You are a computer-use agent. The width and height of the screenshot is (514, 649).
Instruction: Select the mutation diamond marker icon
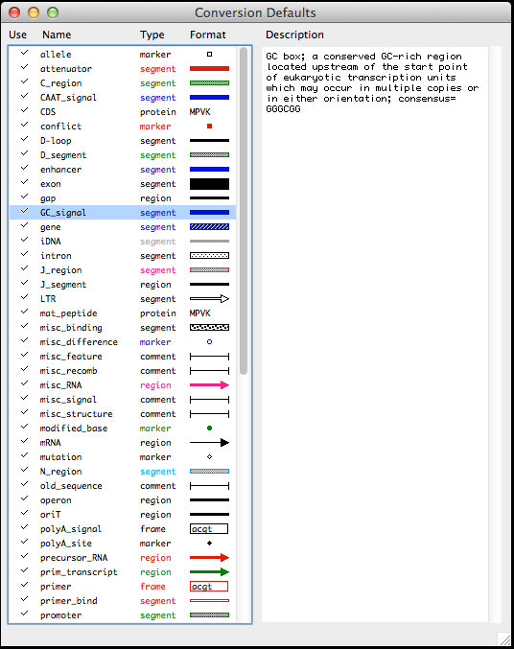click(x=210, y=457)
